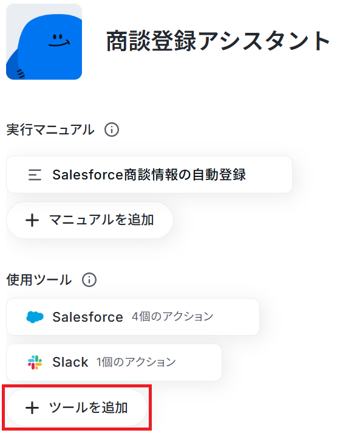Click the Salesforce name label
The height and width of the screenshot is (433, 337).
coord(87,317)
